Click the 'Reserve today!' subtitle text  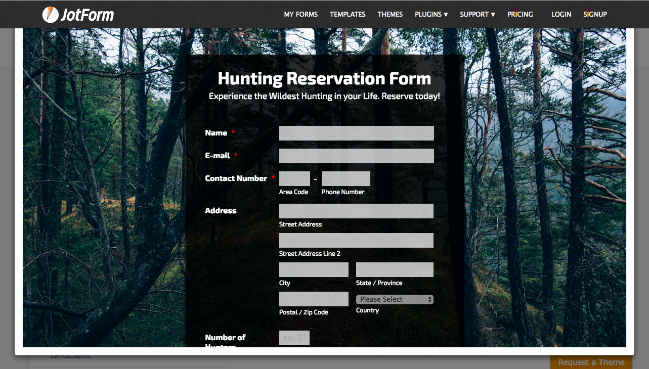click(411, 96)
